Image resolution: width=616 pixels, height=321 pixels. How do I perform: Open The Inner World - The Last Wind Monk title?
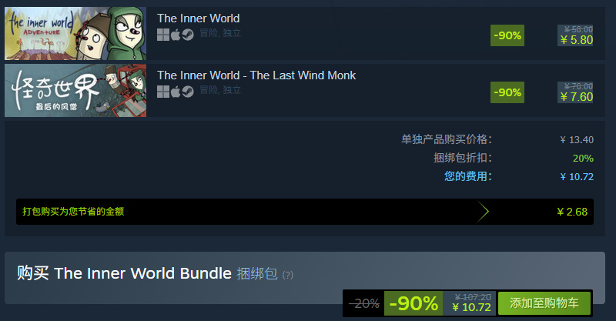tap(256, 75)
